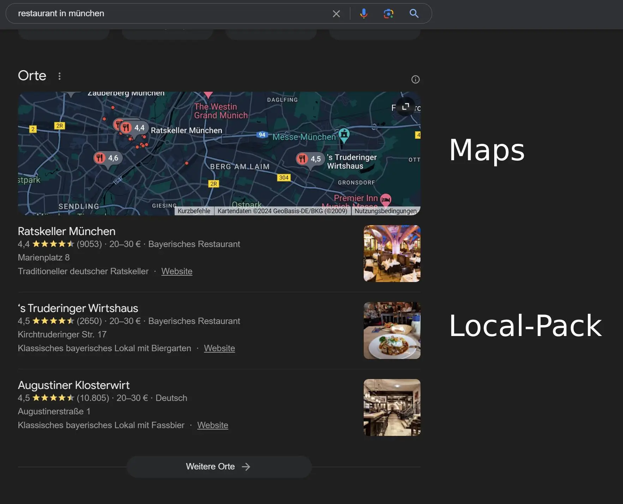623x504 pixels.
Task: Click the (2650) review count
Action: pyautogui.click(x=89, y=321)
